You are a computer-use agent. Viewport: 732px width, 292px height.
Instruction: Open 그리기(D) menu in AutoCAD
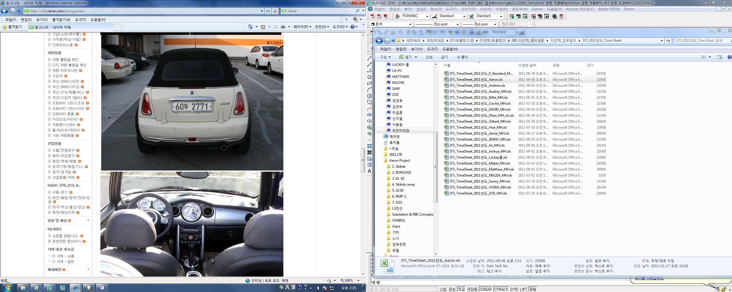(x=468, y=9)
